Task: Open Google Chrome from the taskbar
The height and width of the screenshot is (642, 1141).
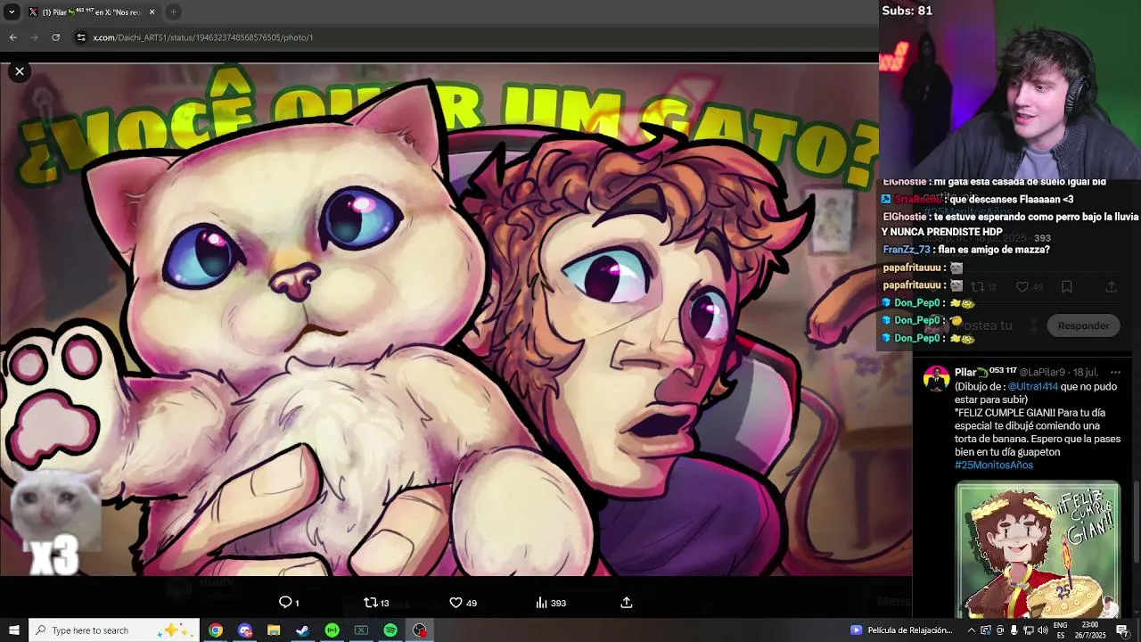Action: pyautogui.click(x=216, y=630)
